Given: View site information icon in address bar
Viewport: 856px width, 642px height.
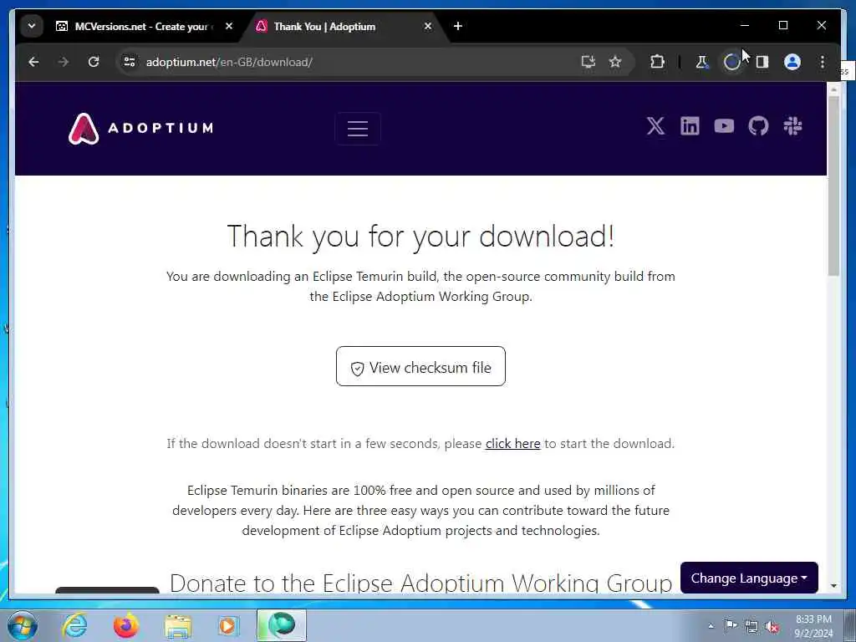Looking at the screenshot, I should [130, 62].
